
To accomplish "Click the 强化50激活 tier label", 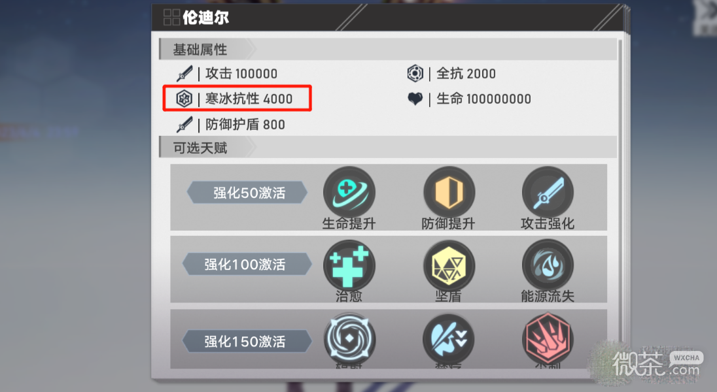I will [x=247, y=192].
